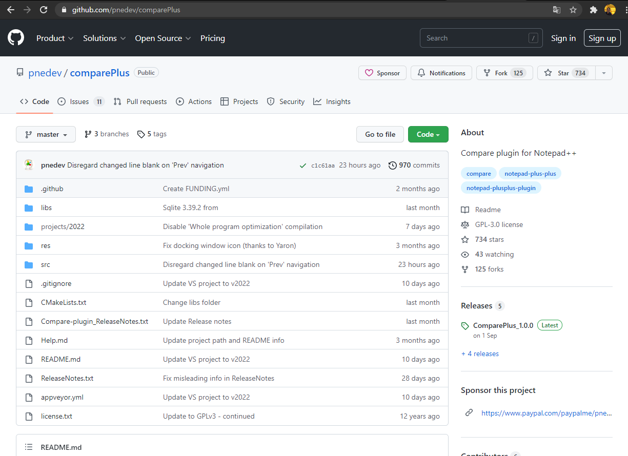This screenshot has width=628, height=456.
Task: Click the green commit status checkmark
Action: point(303,165)
